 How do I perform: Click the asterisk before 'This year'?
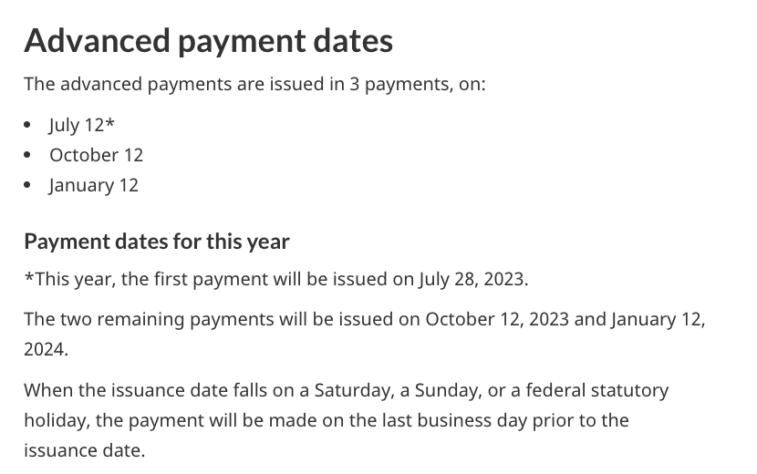coord(29,276)
